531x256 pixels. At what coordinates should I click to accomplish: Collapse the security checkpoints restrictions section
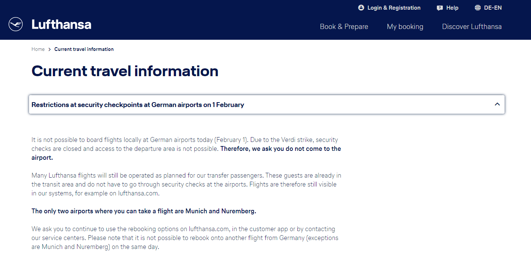[267, 105]
